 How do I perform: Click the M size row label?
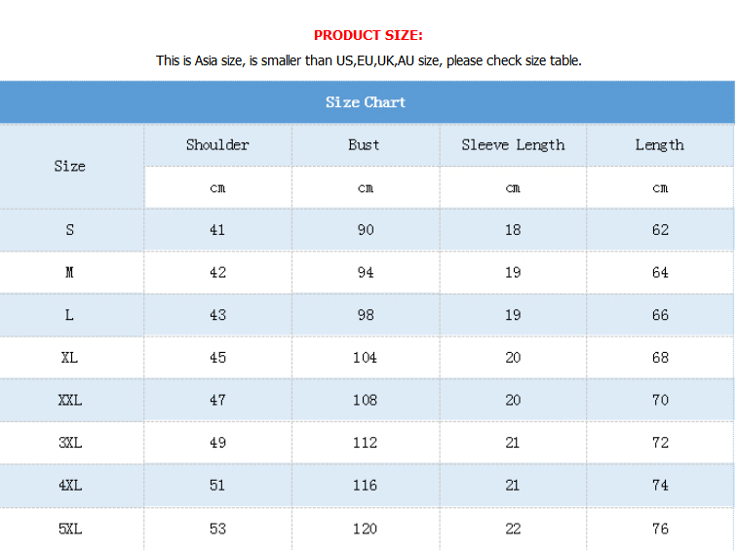pyautogui.click(x=69, y=272)
